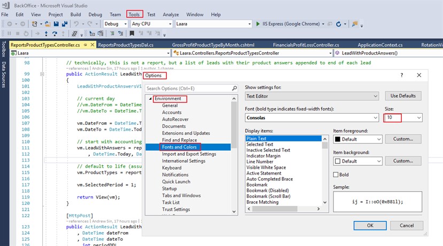Viewport: 443px width, 246px height.
Task: Click the New Project toolbar icon
Action: (x=35, y=24)
